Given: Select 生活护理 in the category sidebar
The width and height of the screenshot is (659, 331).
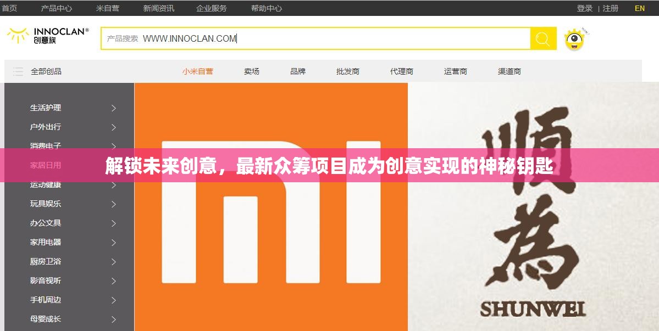Looking at the screenshot, I should tap(46, 108).
